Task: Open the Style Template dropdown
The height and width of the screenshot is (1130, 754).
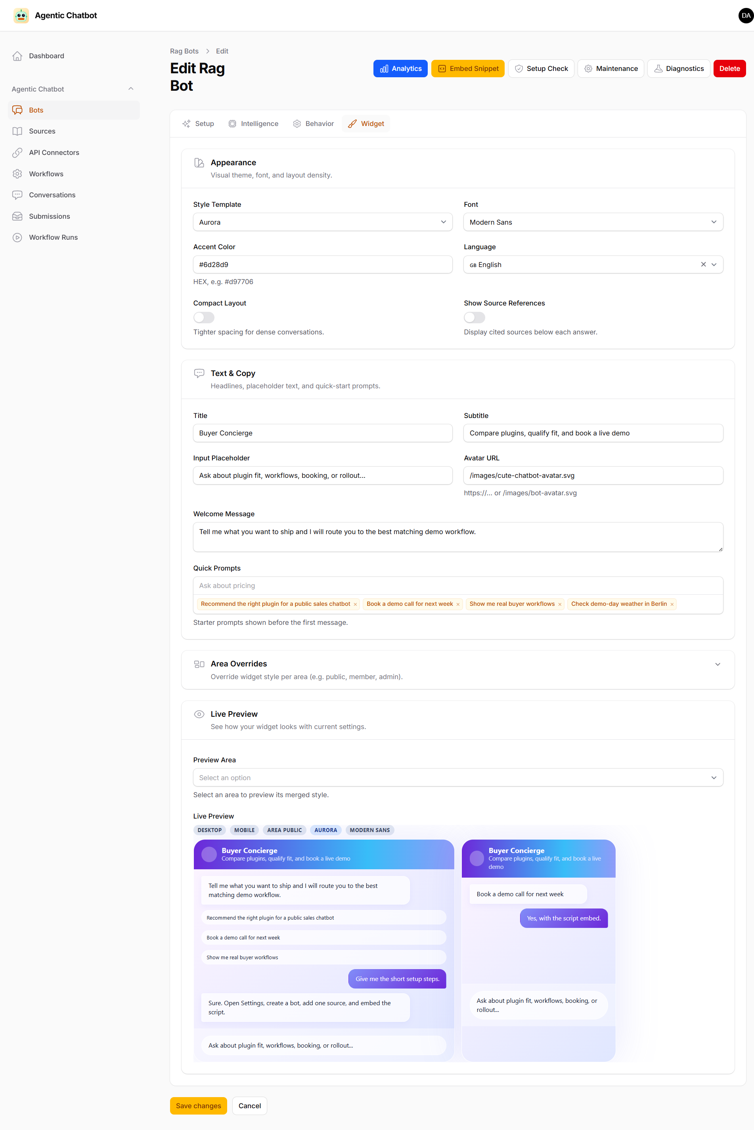Action: click(322, 221)
